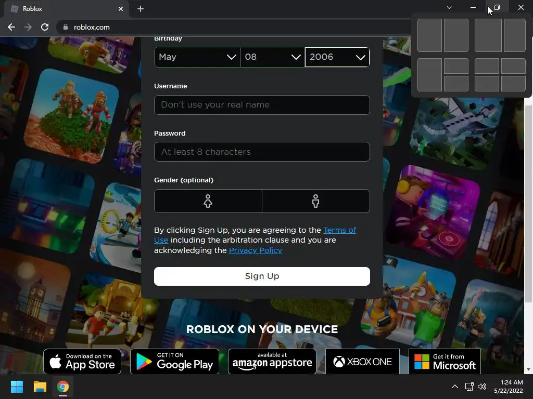Select the male gender option
This screenshot has height=399, width=533.
pos(316,201)
